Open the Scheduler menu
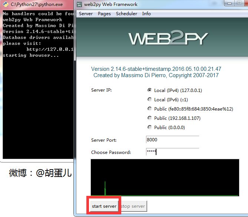 (x=126, y=14)
